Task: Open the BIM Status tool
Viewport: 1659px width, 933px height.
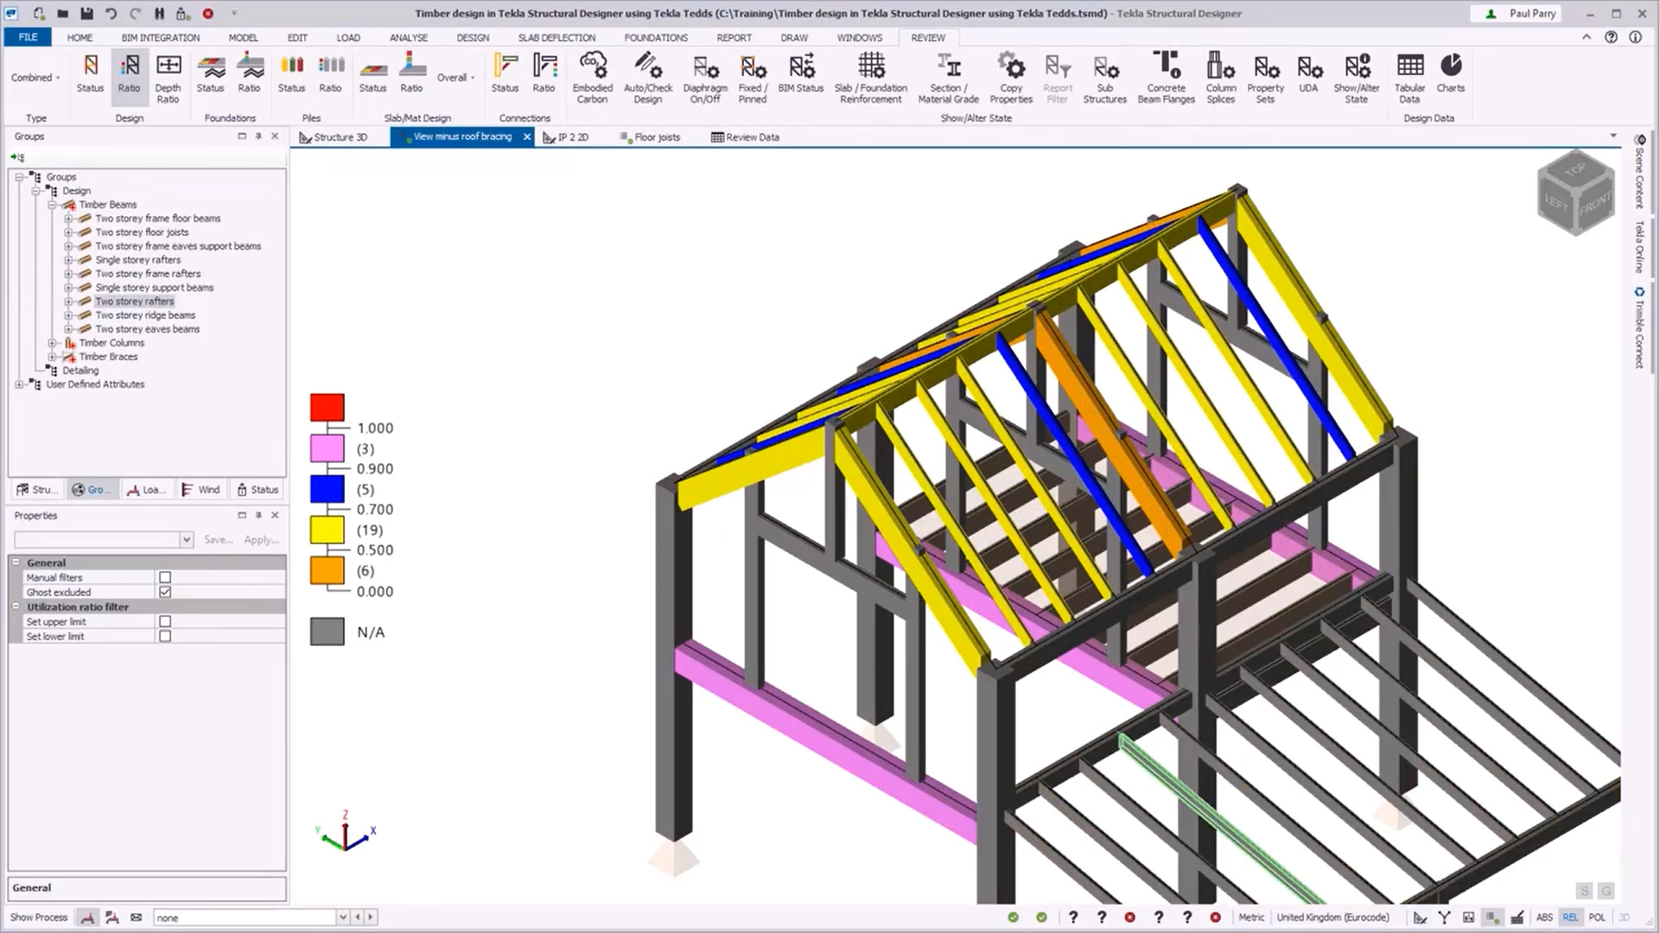Action: point(801,74)
